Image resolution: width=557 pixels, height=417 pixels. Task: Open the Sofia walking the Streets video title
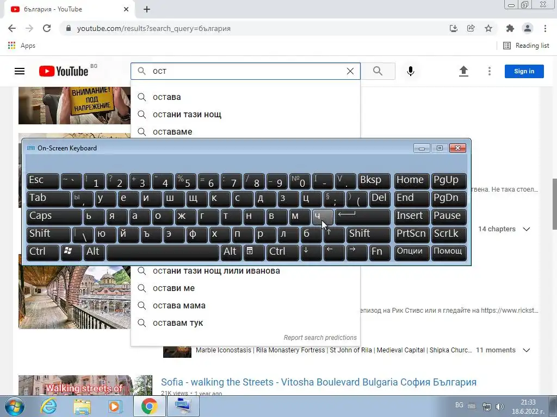[x=318, y=382]
